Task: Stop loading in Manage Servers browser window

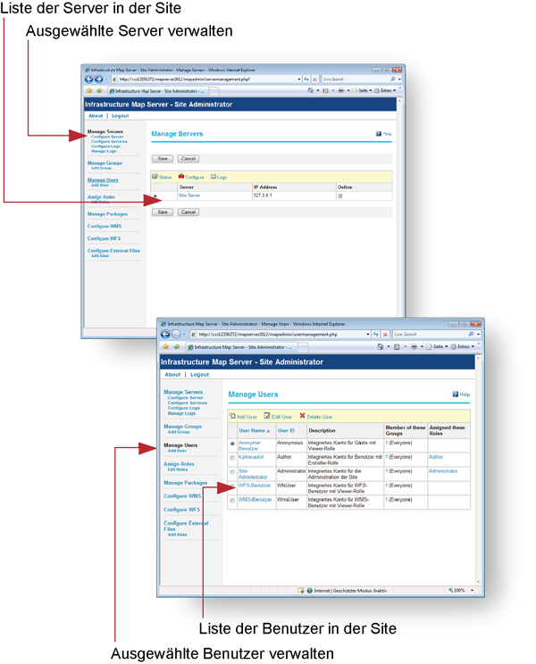Action: click(314, 79)
